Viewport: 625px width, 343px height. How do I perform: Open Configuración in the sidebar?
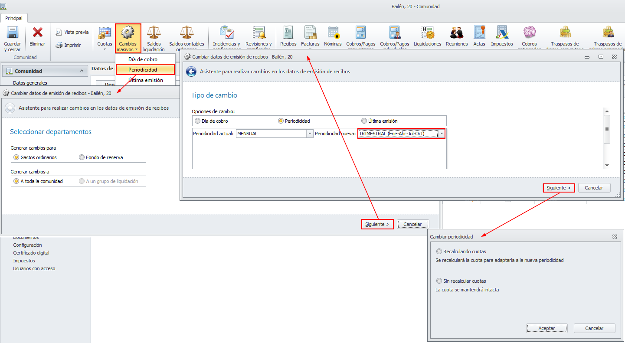pyautogui.click(x=27, y=245)
